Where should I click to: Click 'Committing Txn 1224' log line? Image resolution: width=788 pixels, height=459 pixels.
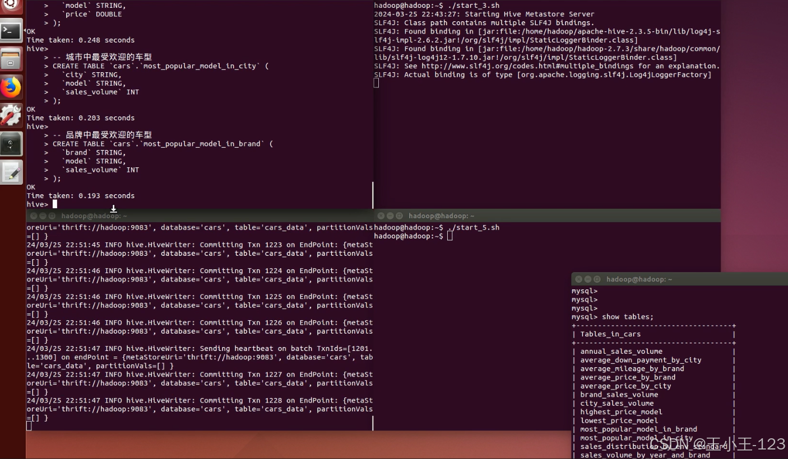pyautogui.click(x=200, y=271)
